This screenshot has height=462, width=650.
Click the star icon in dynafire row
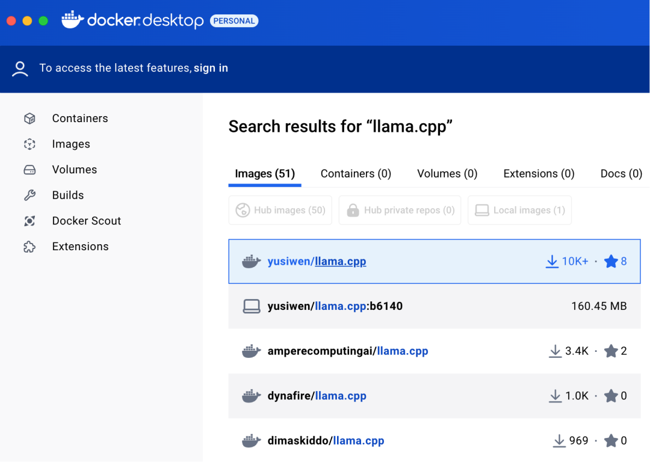coord(611,396)
